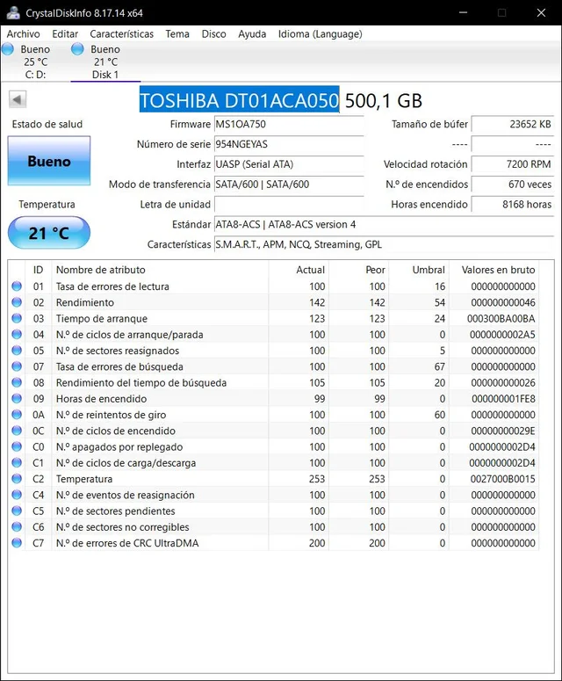Click the serial number field 954NGEYAS
The image size is (562, 681).
point(289,144)
